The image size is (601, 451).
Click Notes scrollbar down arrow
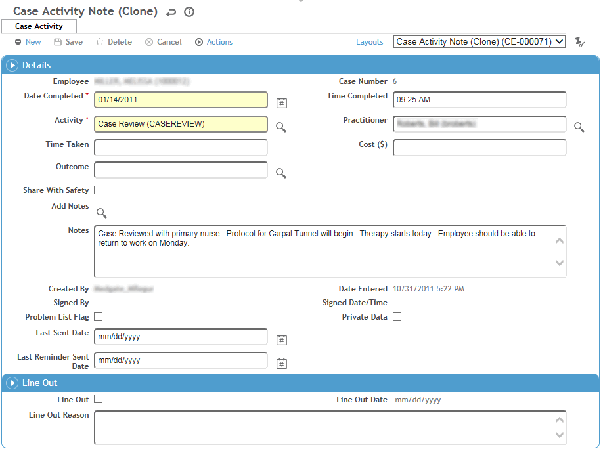click(x=560, y=263)
